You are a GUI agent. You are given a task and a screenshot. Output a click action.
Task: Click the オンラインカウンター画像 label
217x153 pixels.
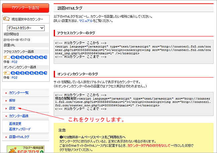[x=20, y=67]
